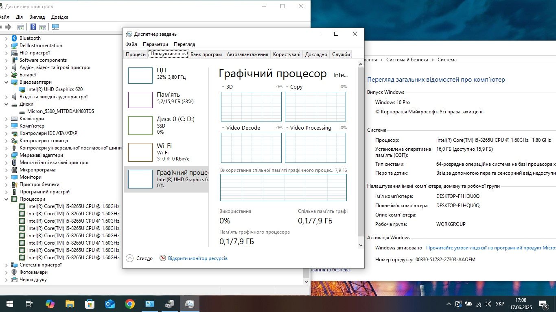Open the Користувачі tab

(287, 54)
